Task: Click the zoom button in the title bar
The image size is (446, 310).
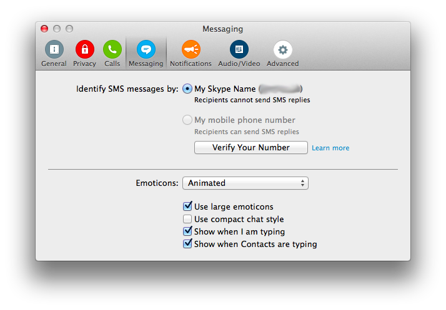Action: pos(69,29)
